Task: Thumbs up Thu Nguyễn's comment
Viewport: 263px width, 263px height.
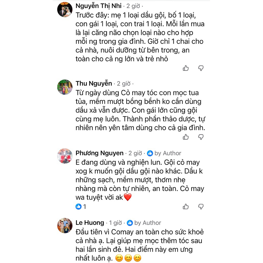Action: pyautogui.click(x=186, y=137)
